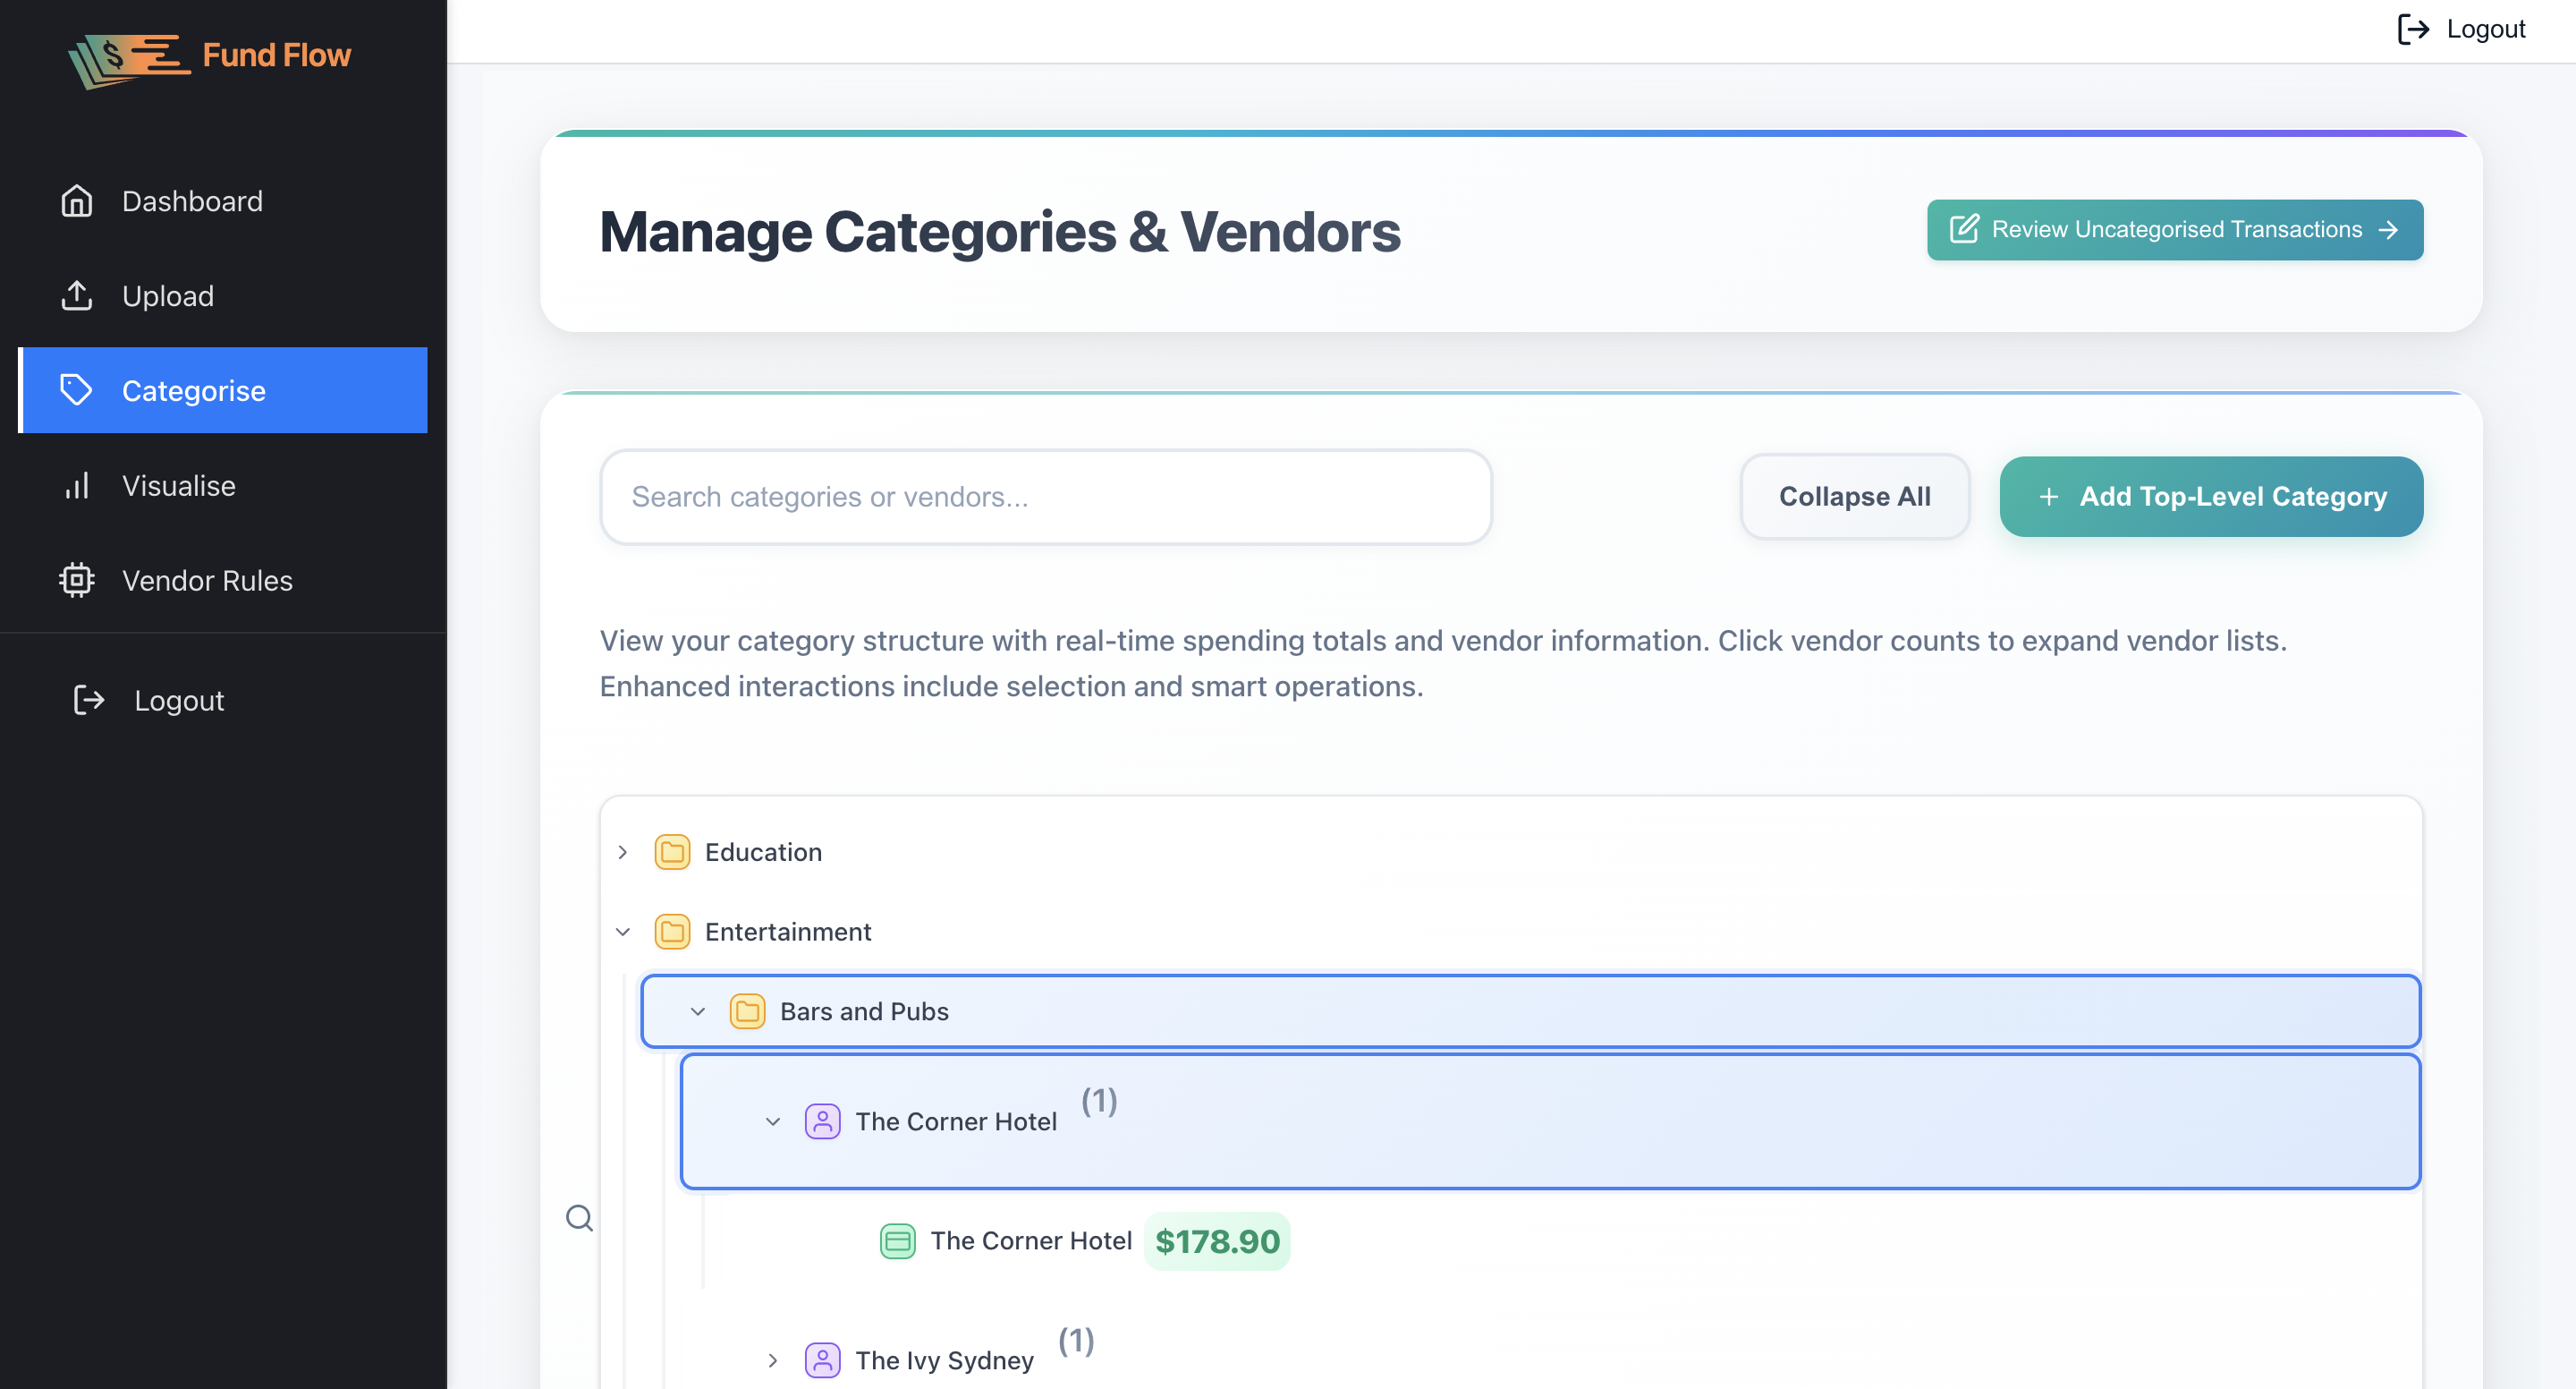This screenshot has height=1389, width=2576.
Task: Click the sidebar Logout door icon
Action: point(89,701)
